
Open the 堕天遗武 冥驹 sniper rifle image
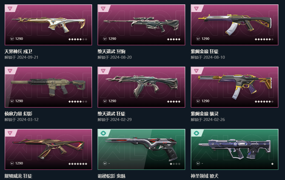tap(141, 25)
